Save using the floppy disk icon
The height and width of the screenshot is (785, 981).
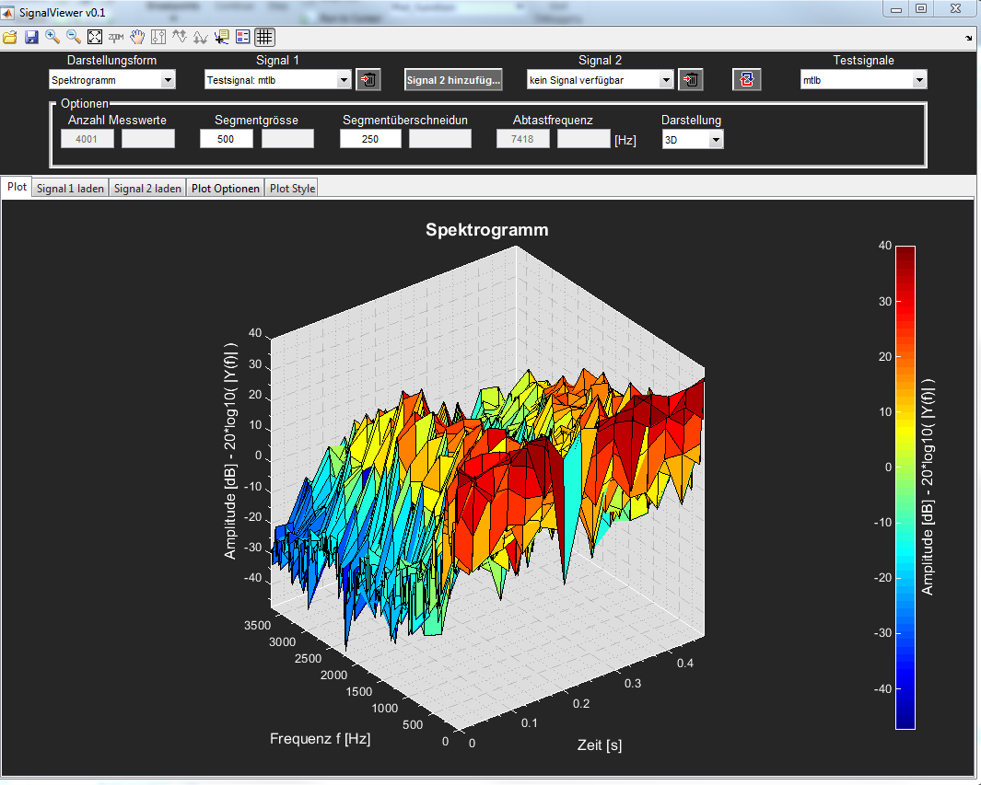[31, 37]
